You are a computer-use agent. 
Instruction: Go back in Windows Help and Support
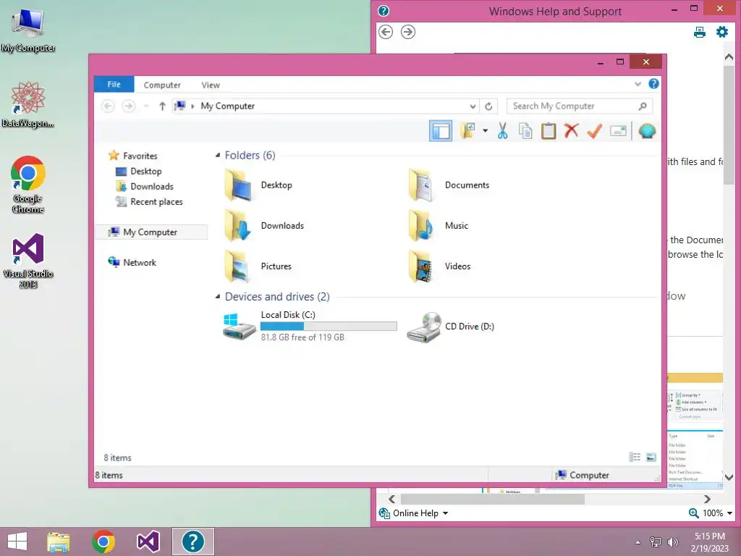[386, 32]
